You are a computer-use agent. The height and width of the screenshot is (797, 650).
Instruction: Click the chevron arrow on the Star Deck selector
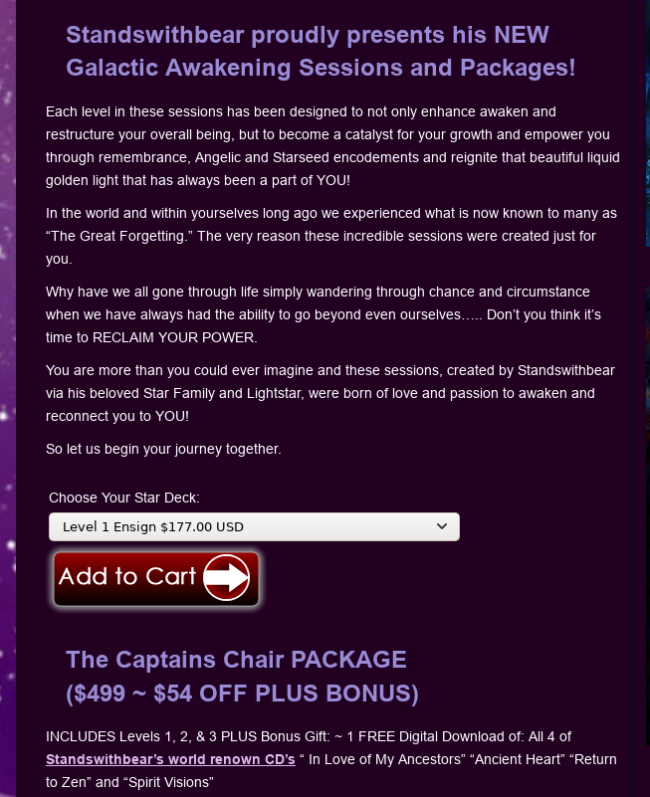(x=442, y=526)
